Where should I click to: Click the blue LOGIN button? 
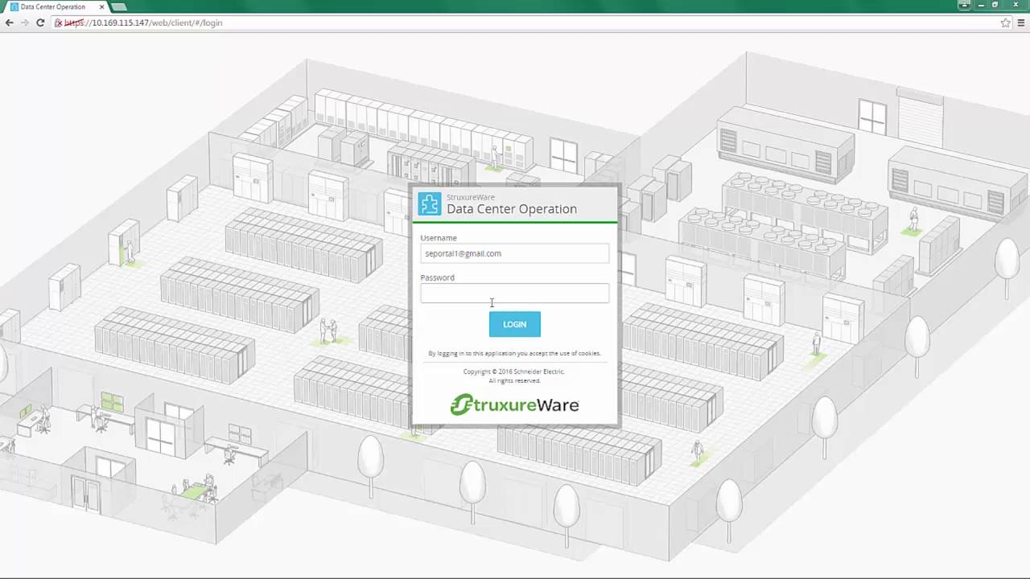click(514, 324)
